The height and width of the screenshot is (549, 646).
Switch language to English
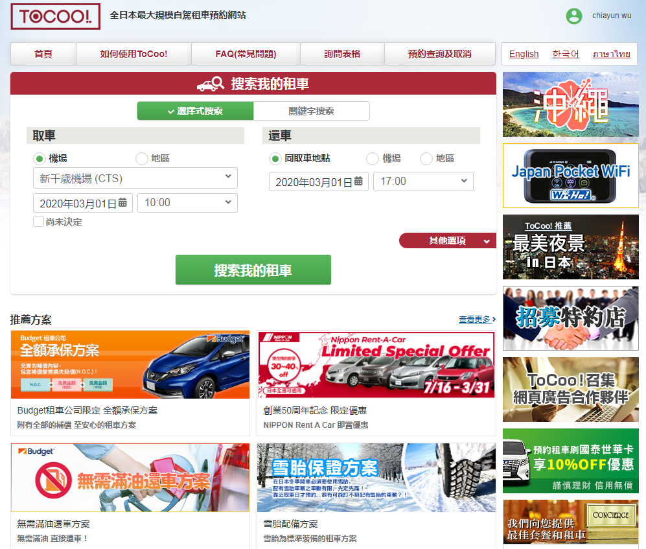coord(524,54)
